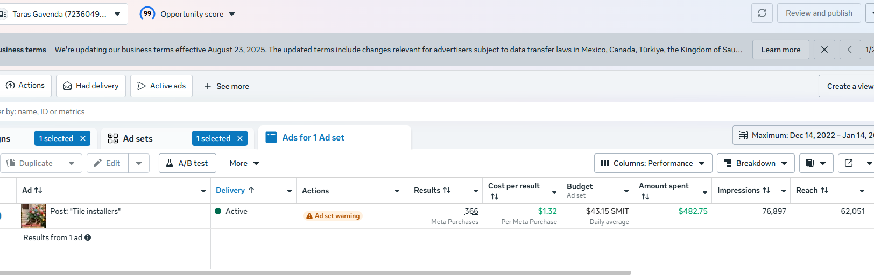
Task: Open the Columns: Performance dropdown
Action: pyautogui.click(x=653, y=163)
